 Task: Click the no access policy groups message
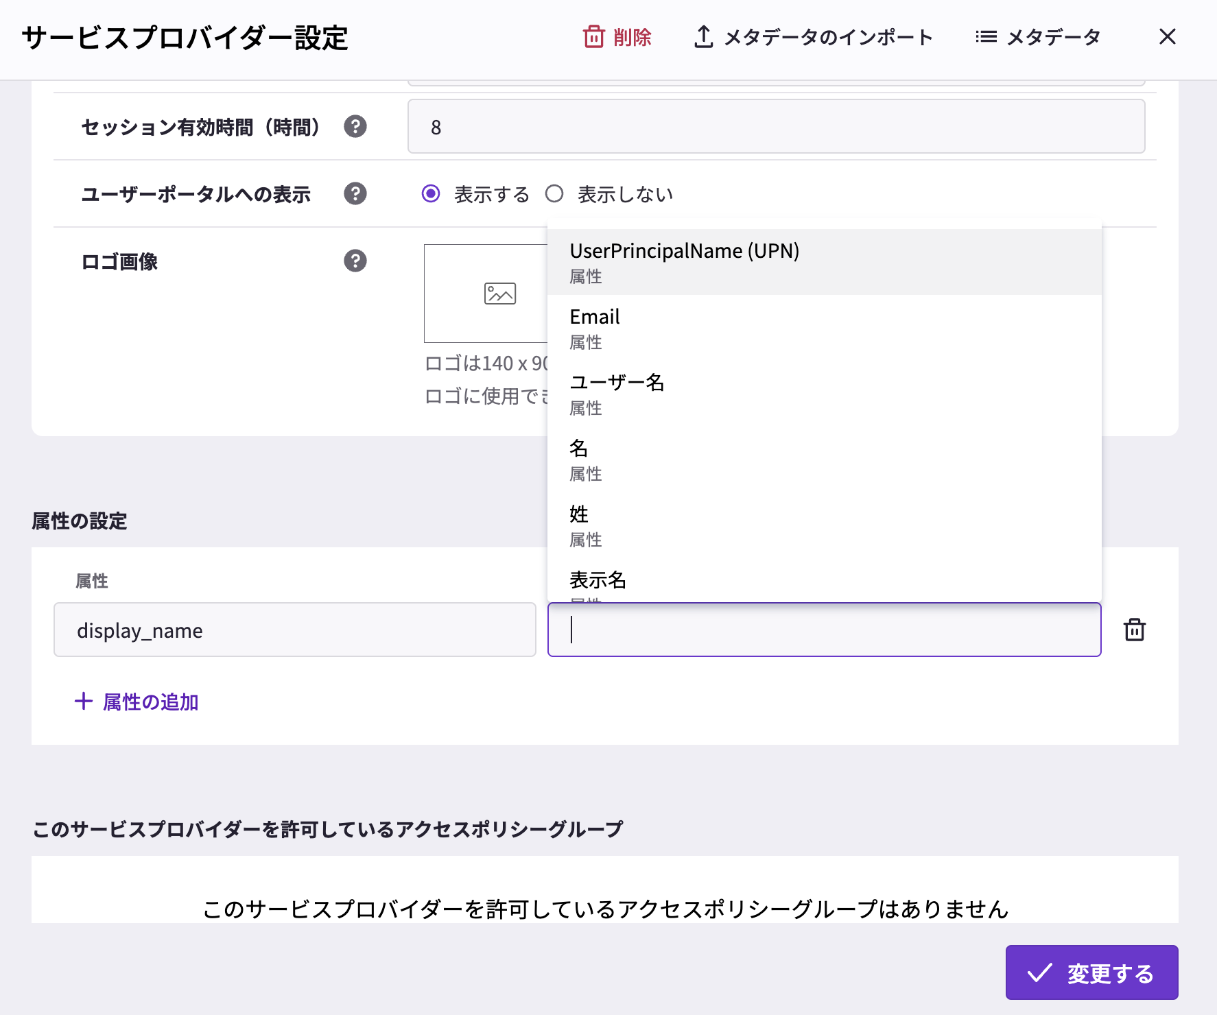click(x=605, y=909)
